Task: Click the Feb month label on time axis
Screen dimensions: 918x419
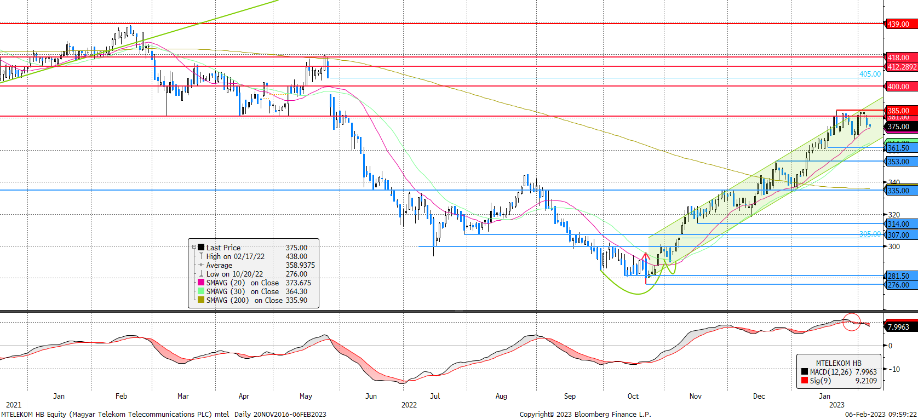Action: 121,396
